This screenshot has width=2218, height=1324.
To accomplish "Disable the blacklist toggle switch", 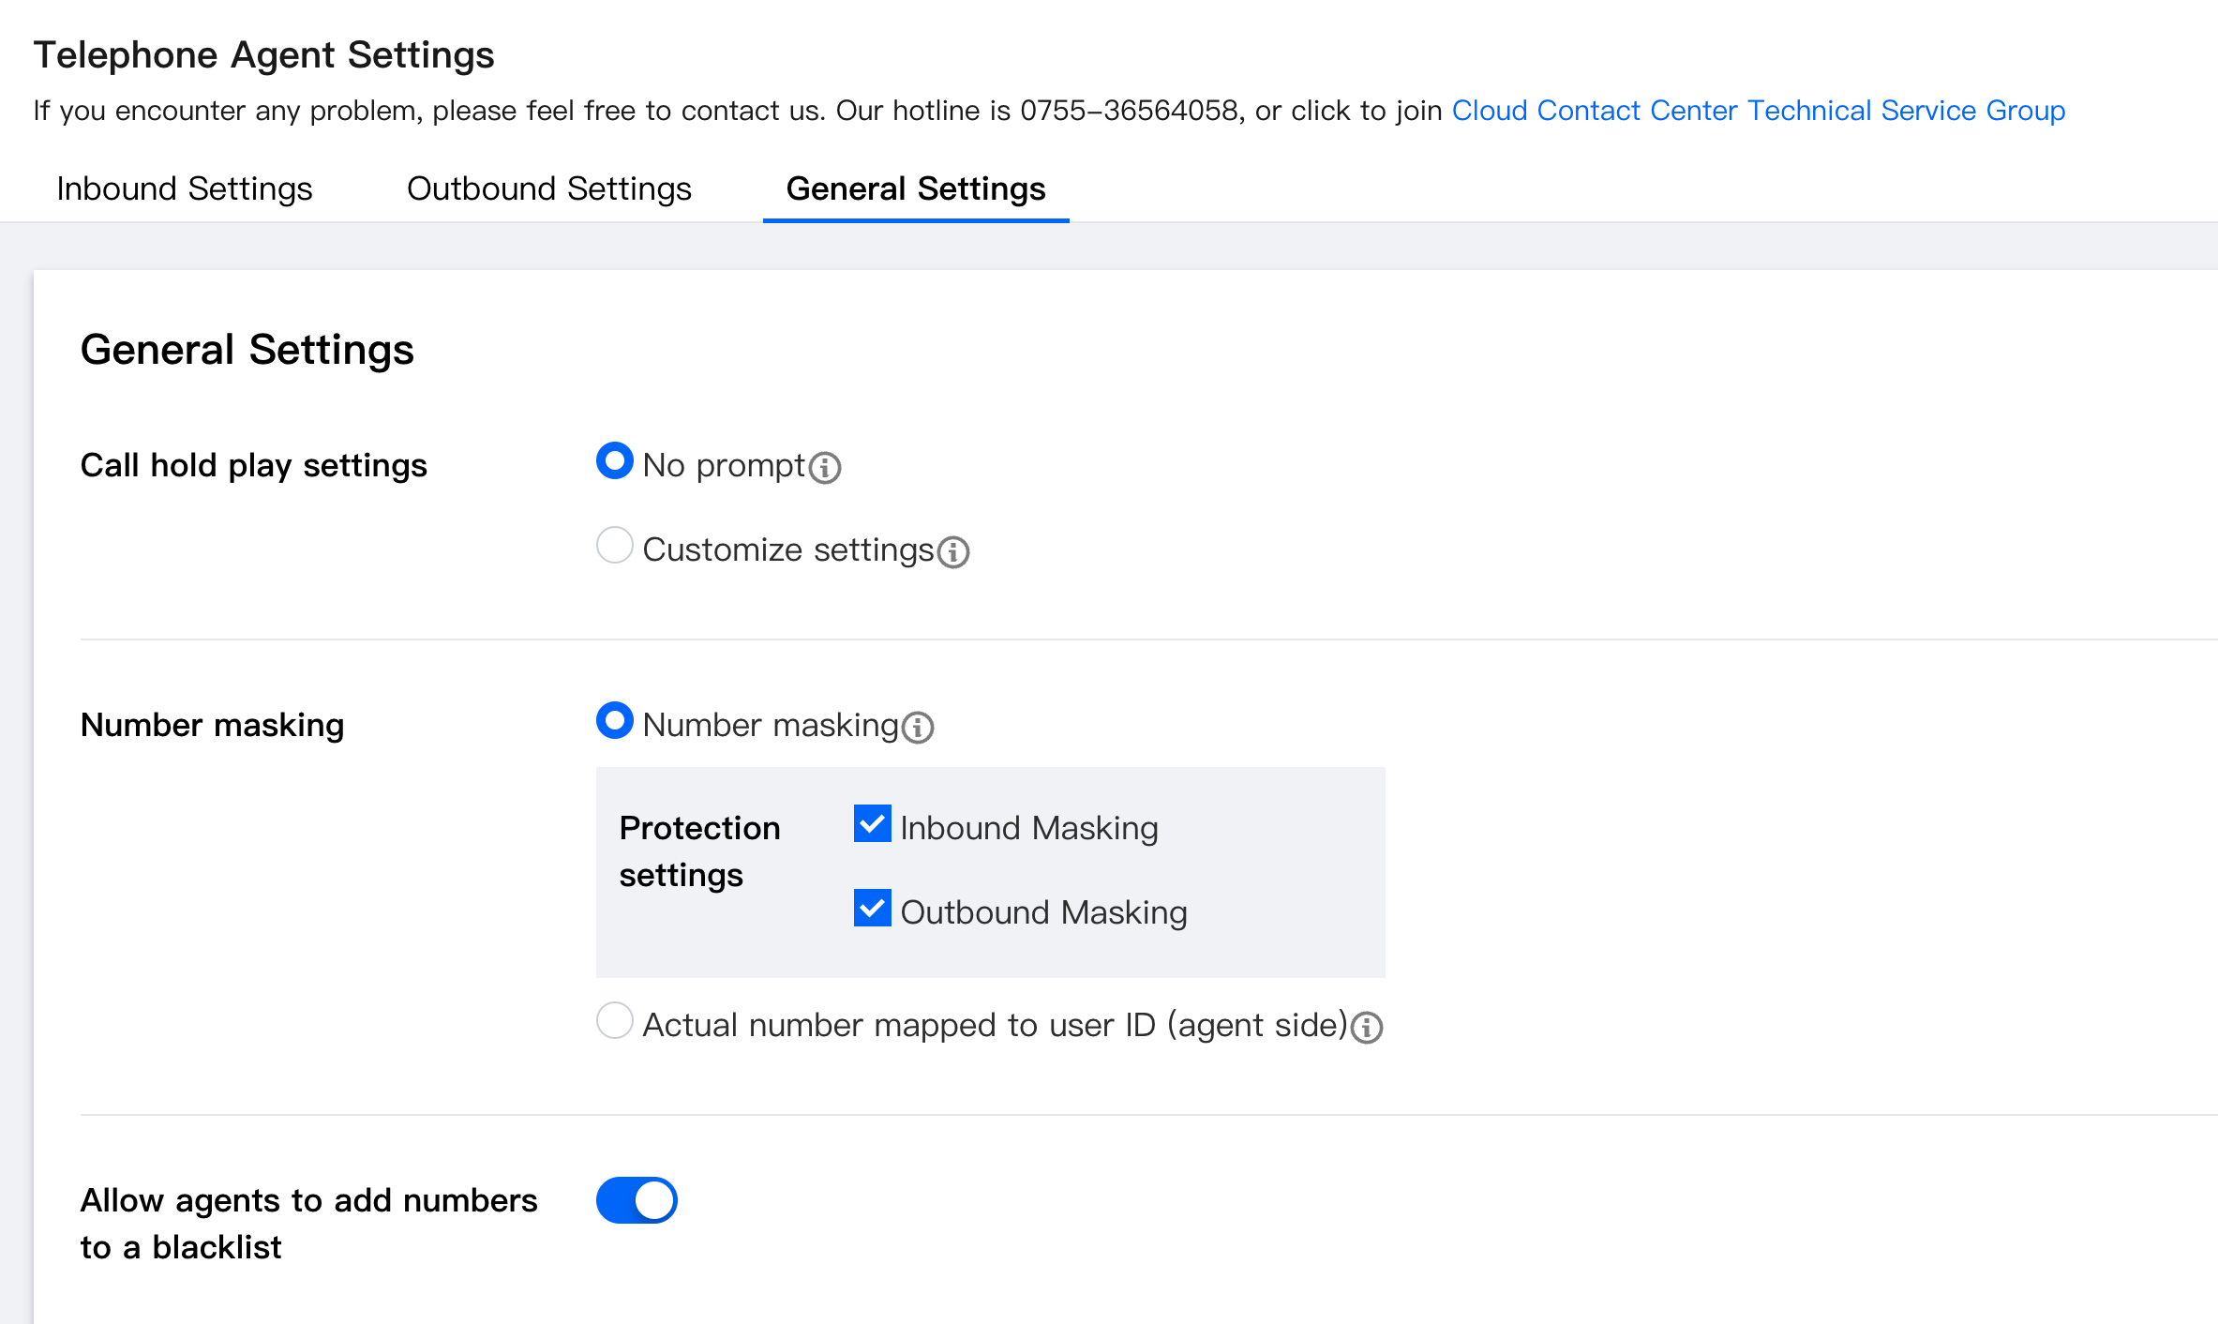I will [637, 1200].
